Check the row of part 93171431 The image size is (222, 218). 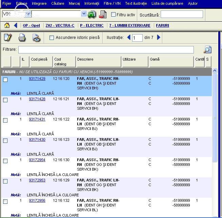5,120
